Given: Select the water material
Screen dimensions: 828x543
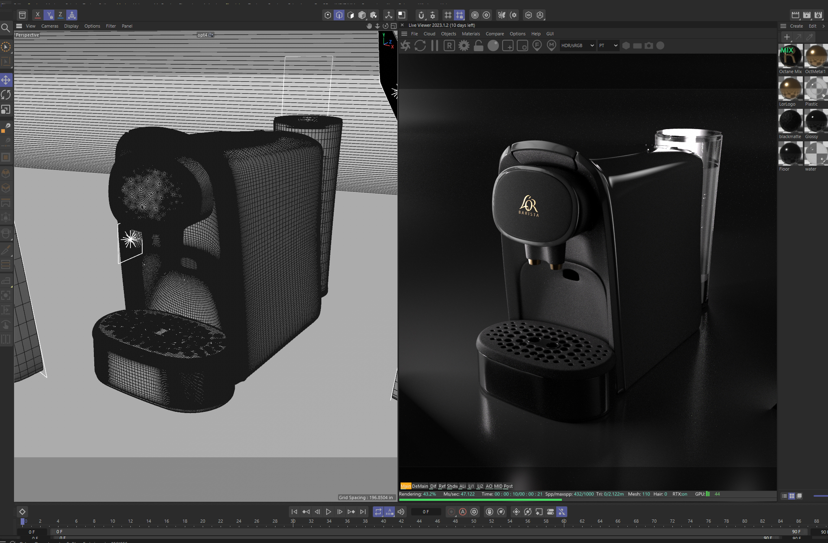Looking at the screenshot, I should (816, 157).
